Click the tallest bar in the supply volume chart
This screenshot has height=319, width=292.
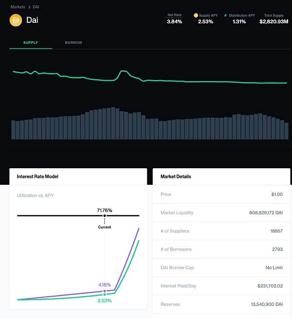tap(113, 124)
